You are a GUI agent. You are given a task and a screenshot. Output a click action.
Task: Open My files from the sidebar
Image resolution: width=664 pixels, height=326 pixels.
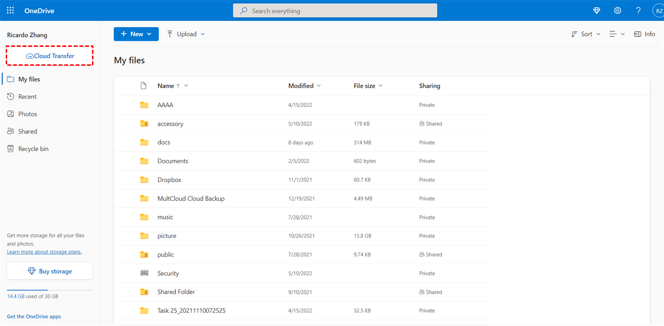(x=28, y=79)
